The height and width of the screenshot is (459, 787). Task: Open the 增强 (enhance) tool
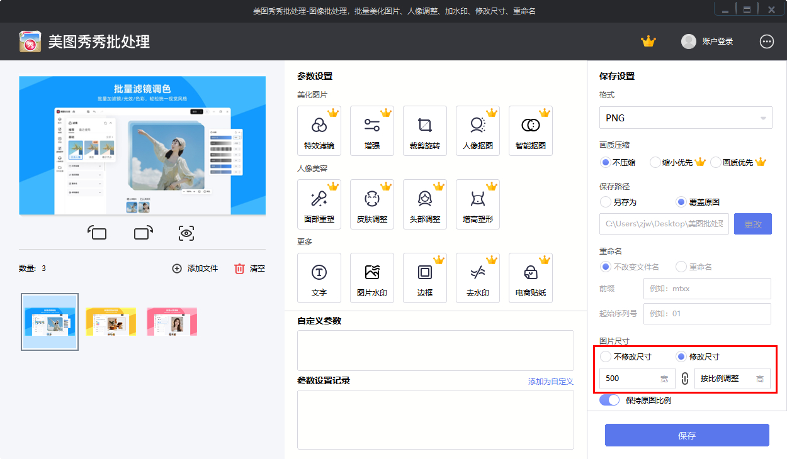(x=371, y=130)
